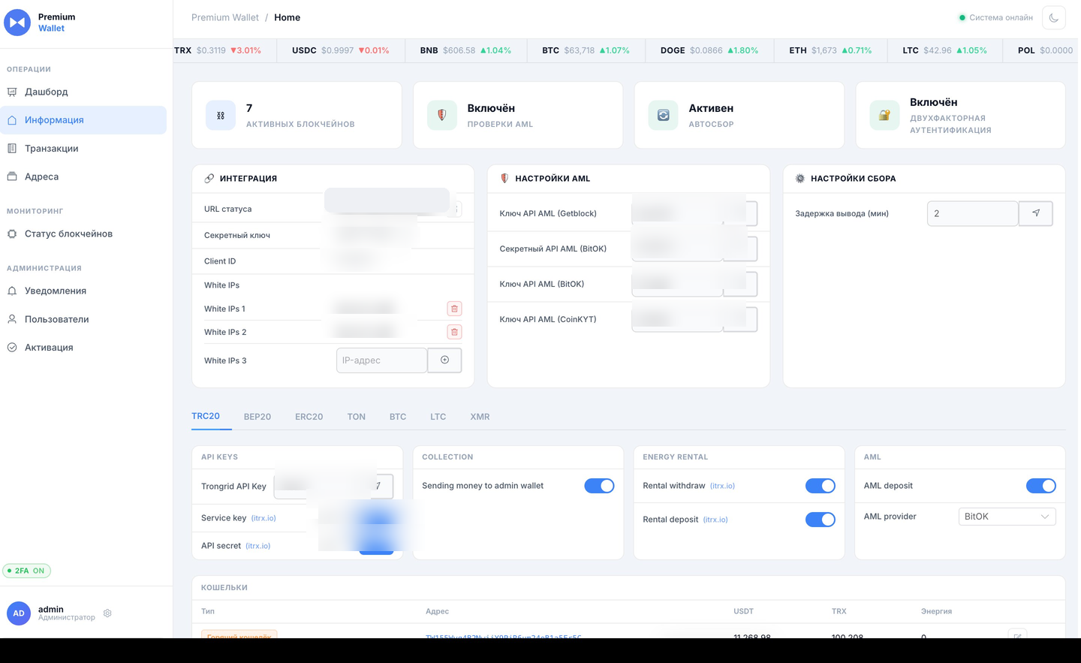Toggle Sending money to admin wallet
Image resolution: width=1081 pixels, height=663 pixels.
pos(599,486)
